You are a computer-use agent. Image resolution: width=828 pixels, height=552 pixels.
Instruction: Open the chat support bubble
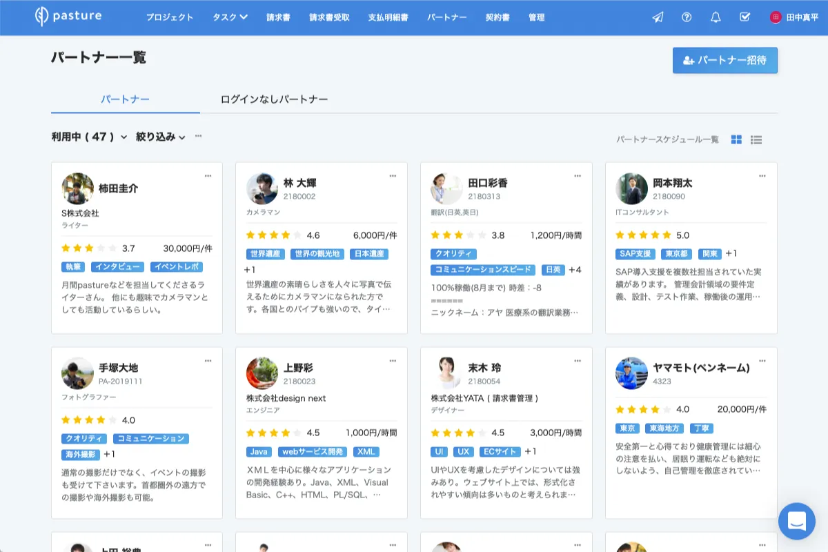pyautogui.click(x=796, y=521)
